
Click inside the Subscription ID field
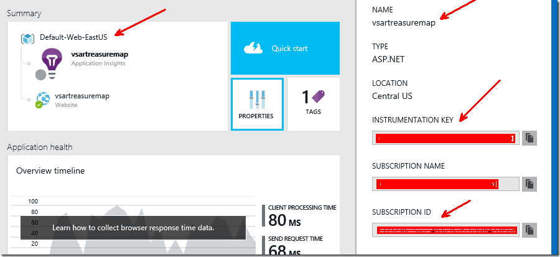(446, 230)
